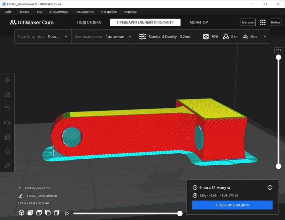Viewport: 285px width, 220px height.
Task: Select the Mirror tool in left toolbar
Action: click(7, 123)
